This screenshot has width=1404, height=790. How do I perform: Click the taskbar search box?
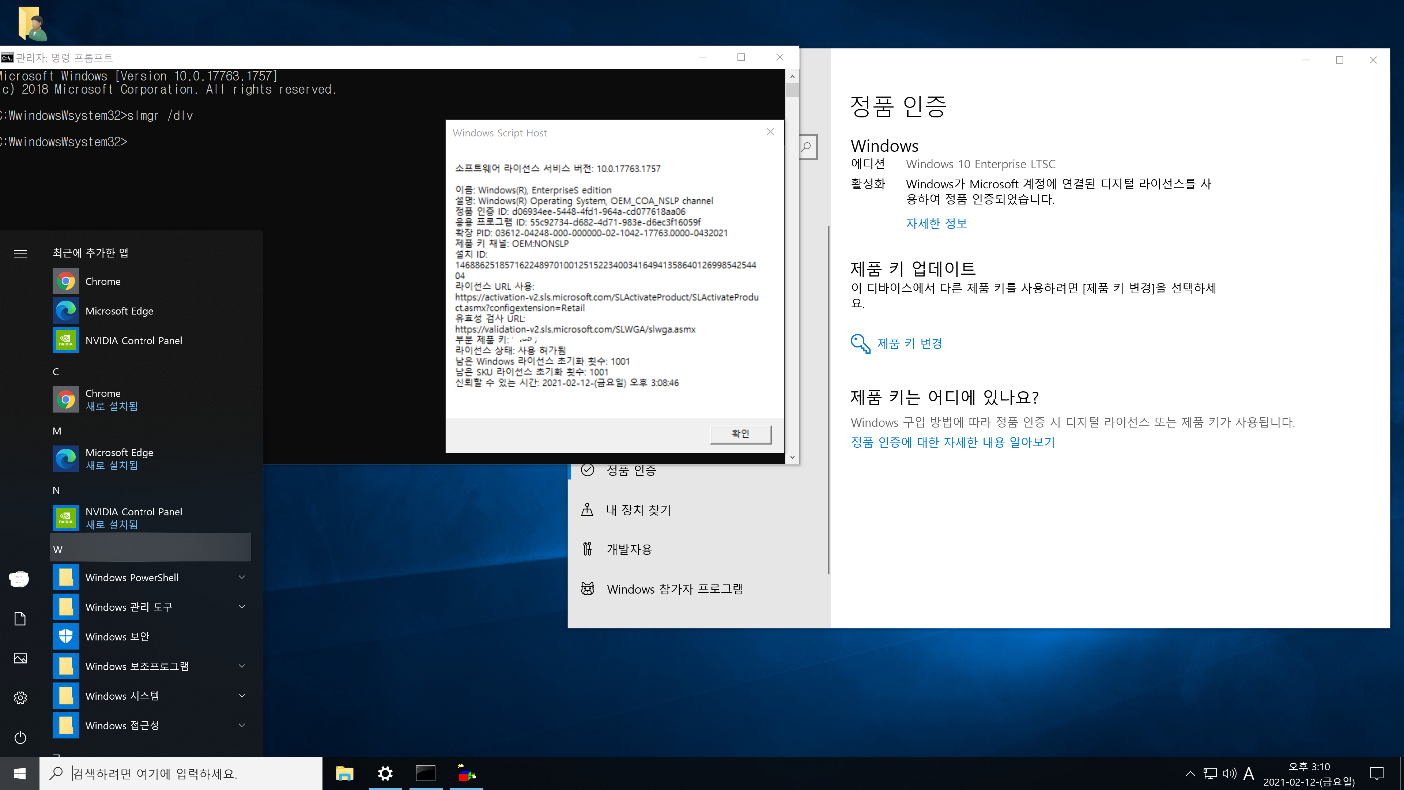click(x=181, y=774)
